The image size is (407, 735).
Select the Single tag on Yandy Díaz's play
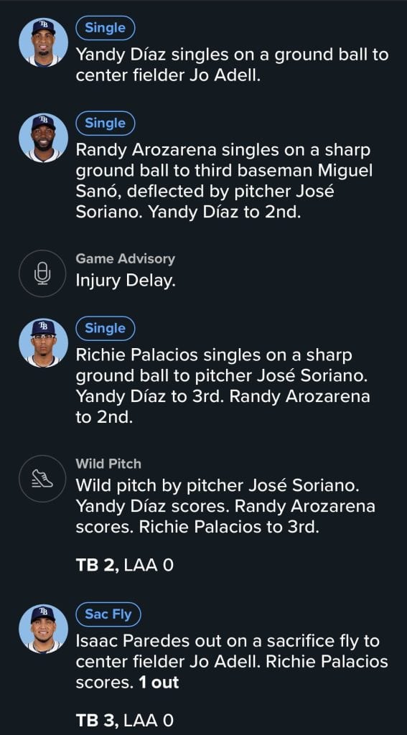(x=106, y=28)
